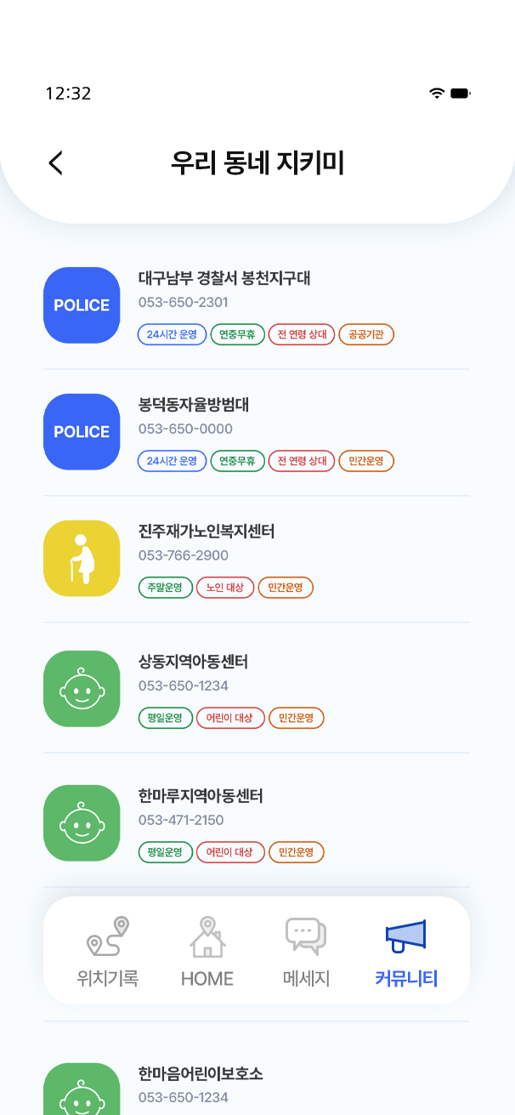
Task: Tap the 한마루지역아동센터 phone number 053-471-2150
Action: pos(181,820)
